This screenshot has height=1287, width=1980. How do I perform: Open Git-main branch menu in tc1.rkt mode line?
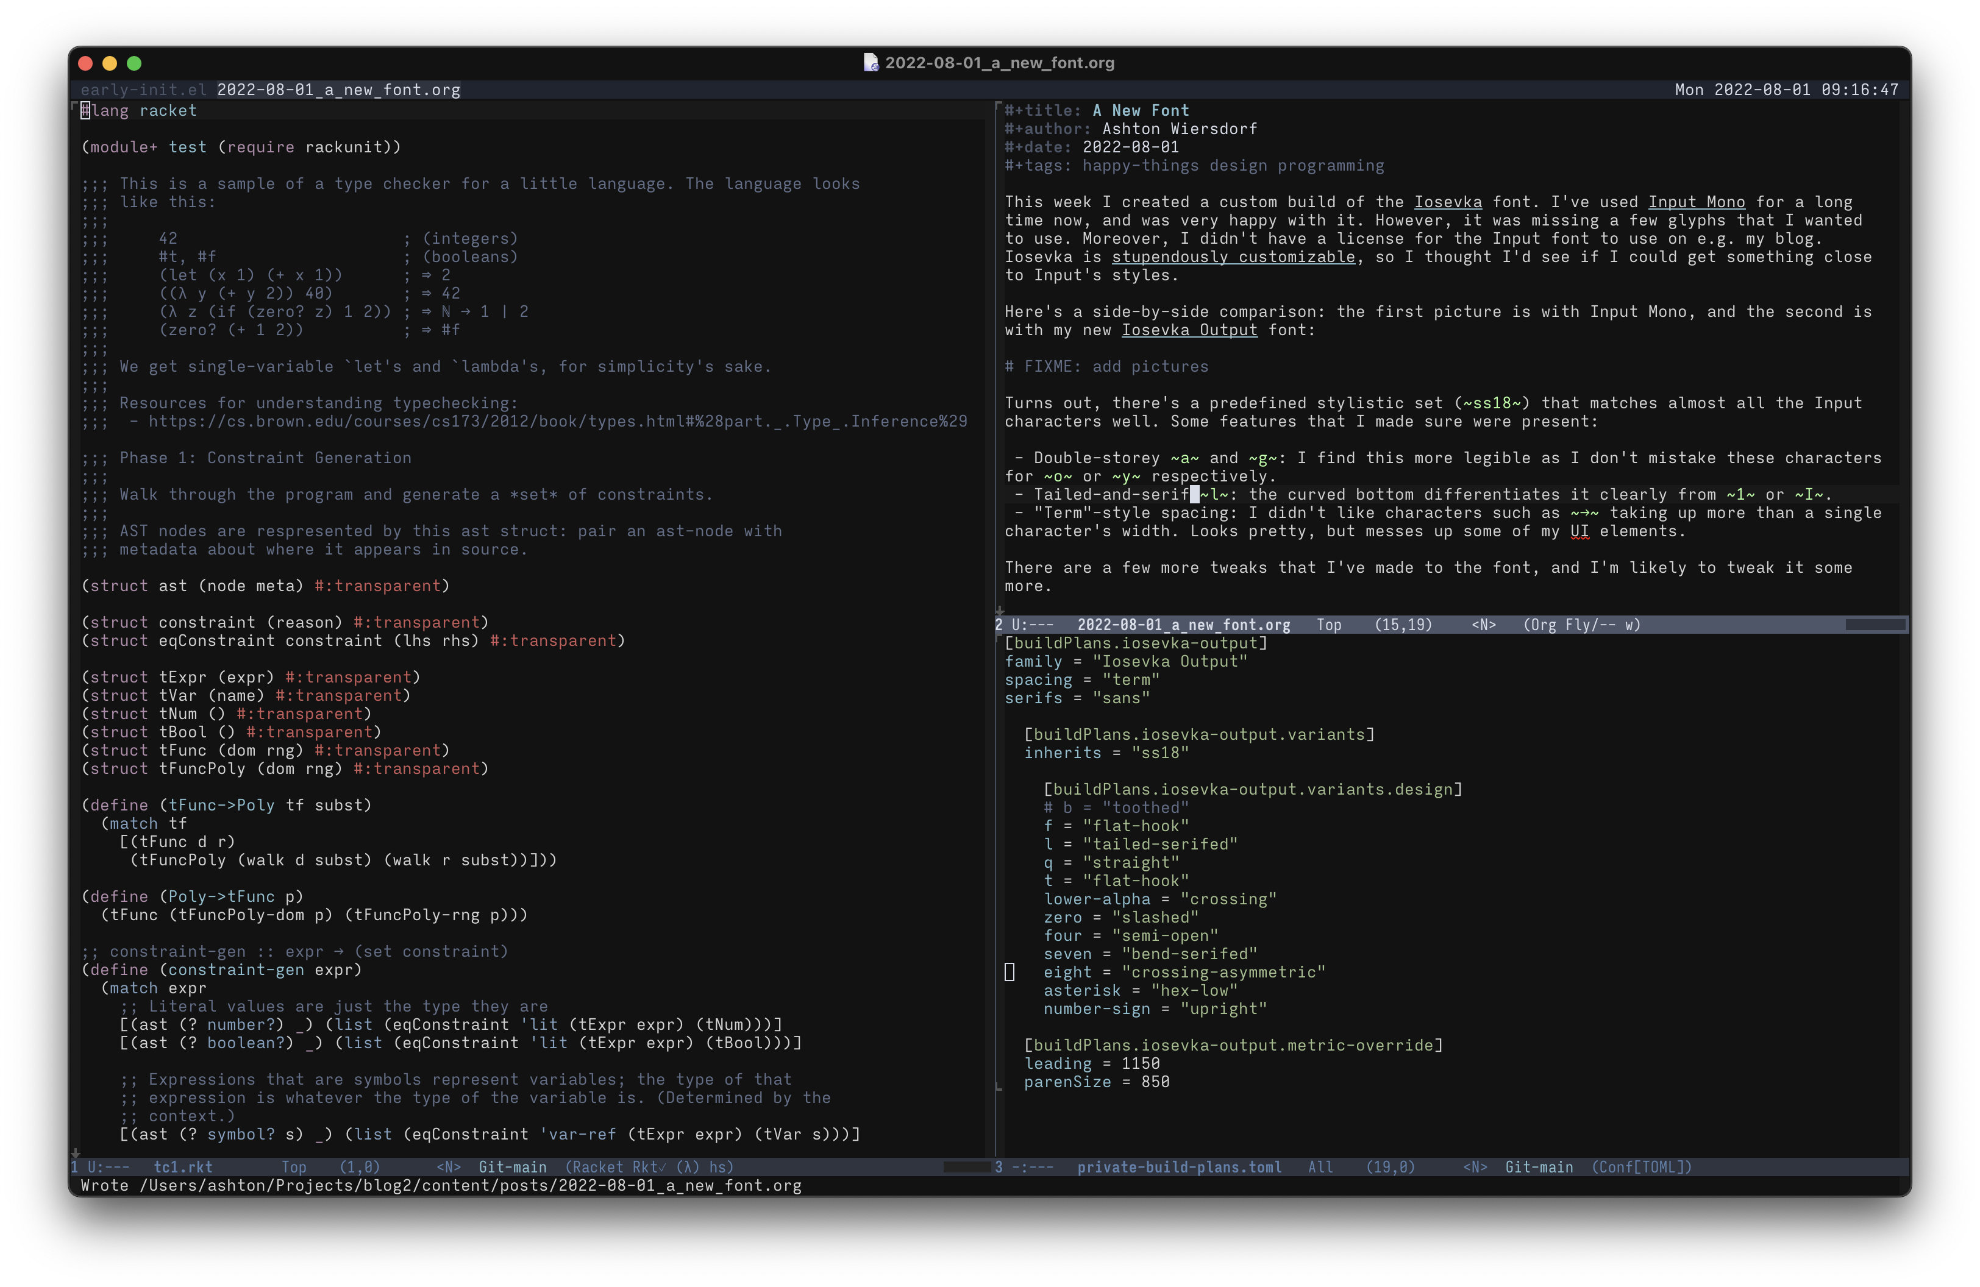[513, 1168]
